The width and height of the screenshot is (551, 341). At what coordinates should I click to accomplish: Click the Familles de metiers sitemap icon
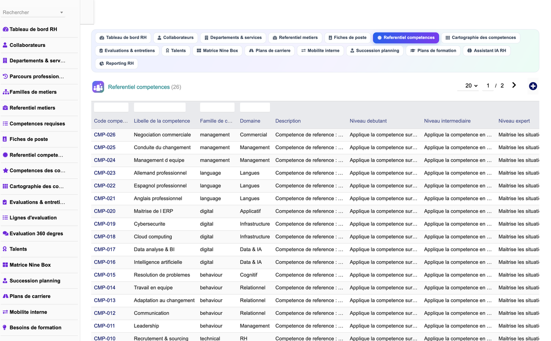pyautogui.click(x=6, y=92)
